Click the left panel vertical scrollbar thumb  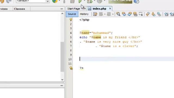62,57
